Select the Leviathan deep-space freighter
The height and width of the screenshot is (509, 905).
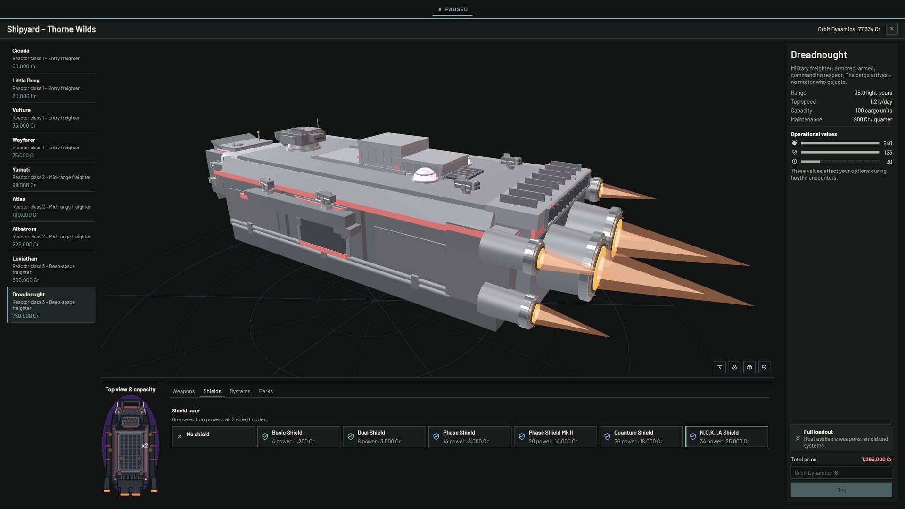click(51, 269)
